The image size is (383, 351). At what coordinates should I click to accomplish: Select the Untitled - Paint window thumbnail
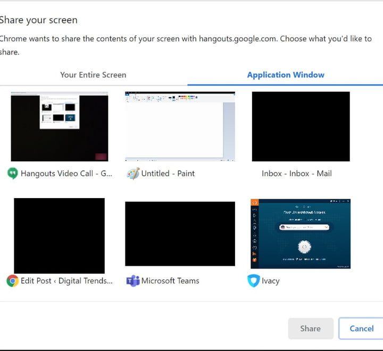pos(180,126)
